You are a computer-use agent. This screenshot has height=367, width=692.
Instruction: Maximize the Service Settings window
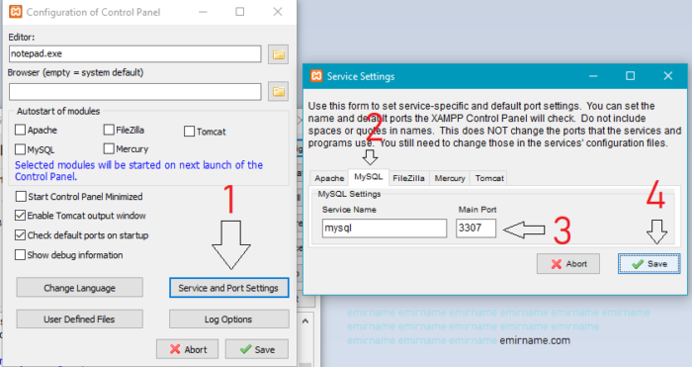point(631,76)
